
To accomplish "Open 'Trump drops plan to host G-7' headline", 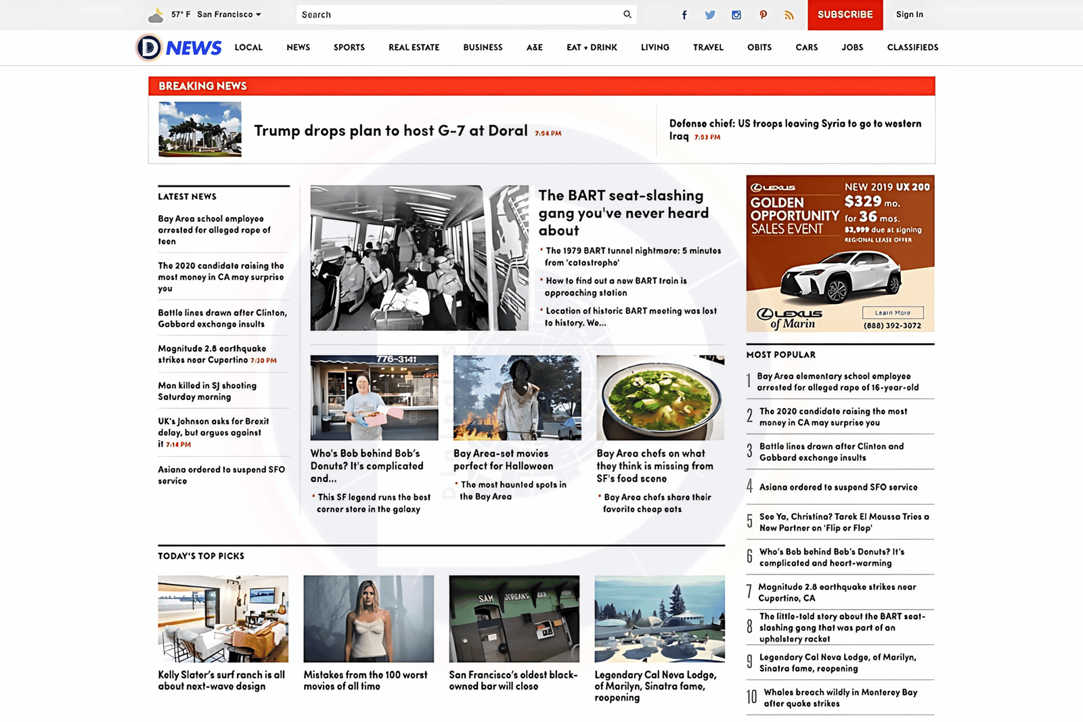I will pos(391,131).
